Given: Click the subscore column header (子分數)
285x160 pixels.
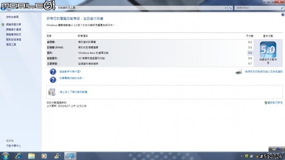Looking at the screenshot, I should tap(250, 36).
